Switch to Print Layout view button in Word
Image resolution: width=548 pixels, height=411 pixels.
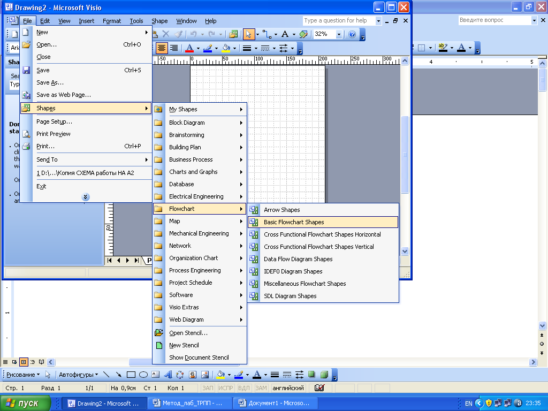pos(24,362)
